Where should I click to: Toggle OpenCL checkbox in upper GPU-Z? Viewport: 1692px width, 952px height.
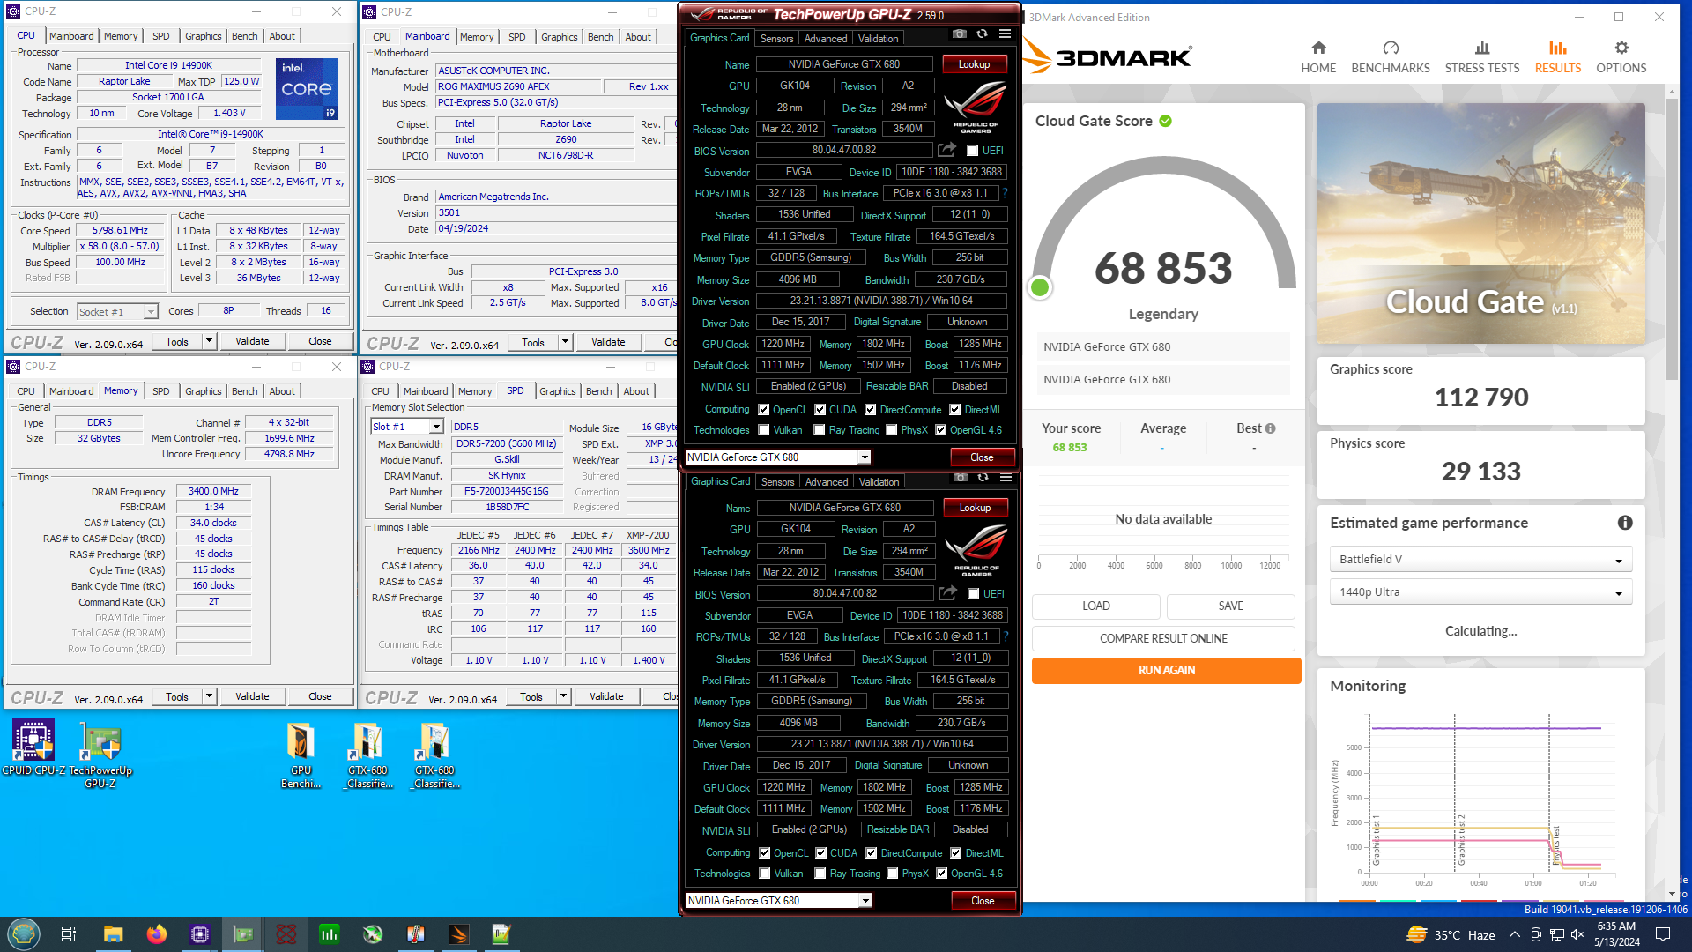tap(764, 410)
